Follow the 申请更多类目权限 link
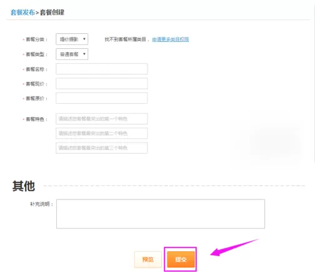The width and height of the screenshot is (315, 272). 171,39
